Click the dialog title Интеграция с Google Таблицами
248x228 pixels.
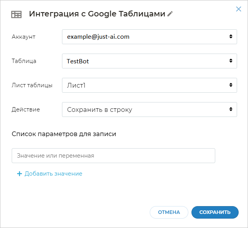[97, 14]
